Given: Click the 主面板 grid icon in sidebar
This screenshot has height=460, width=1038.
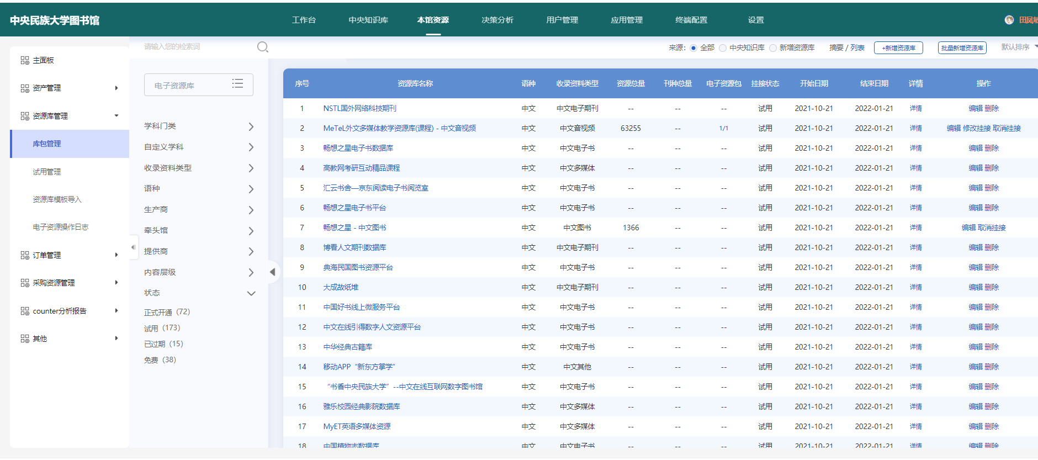Looking at the screenshot, I should [25, 60].
